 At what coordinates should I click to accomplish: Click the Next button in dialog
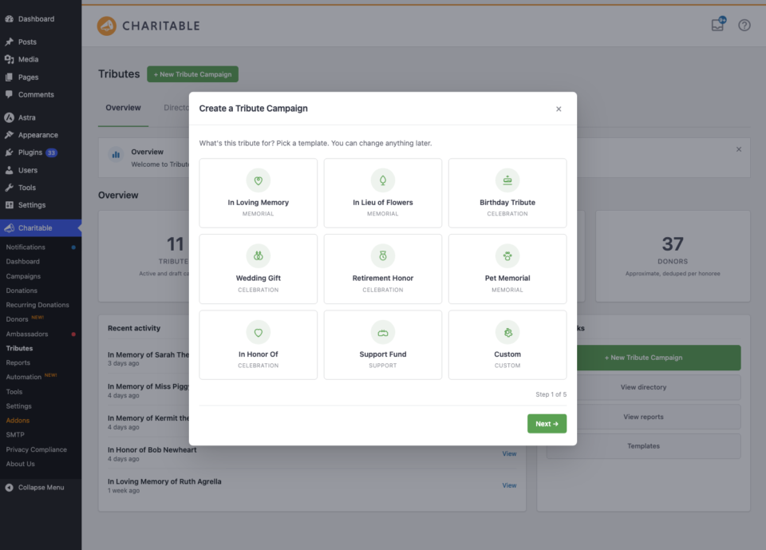(547, 424)
